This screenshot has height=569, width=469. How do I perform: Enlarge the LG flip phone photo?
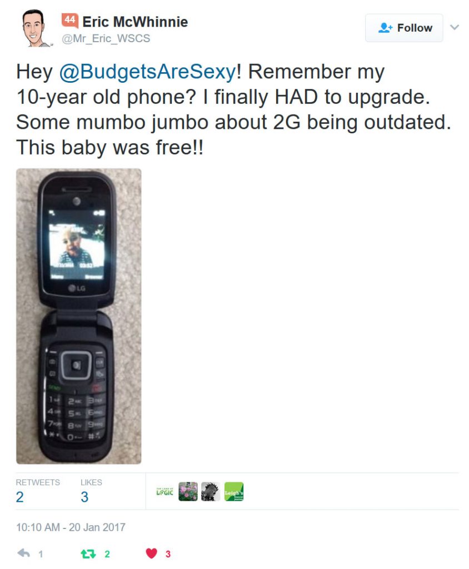pos(79,316)
